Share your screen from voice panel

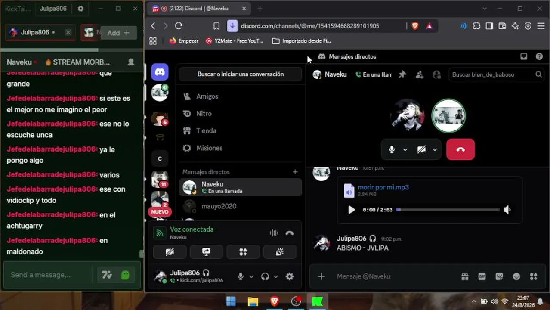pos(207,252)
